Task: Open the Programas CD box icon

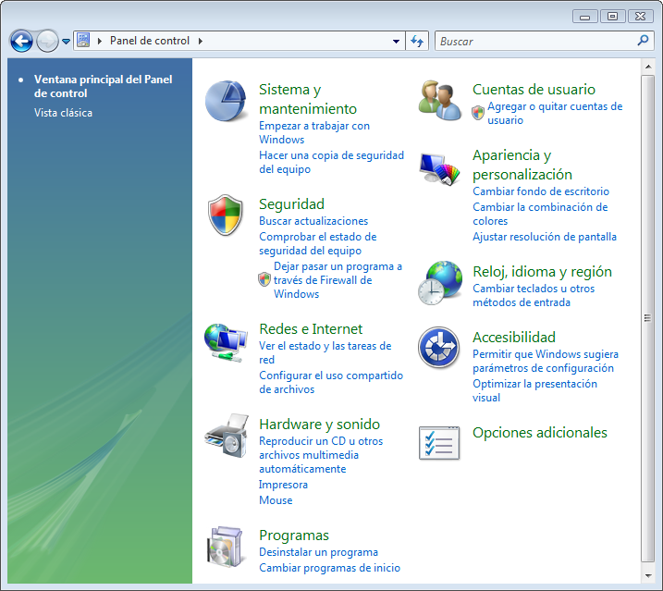Action: [x=225, y=547]
